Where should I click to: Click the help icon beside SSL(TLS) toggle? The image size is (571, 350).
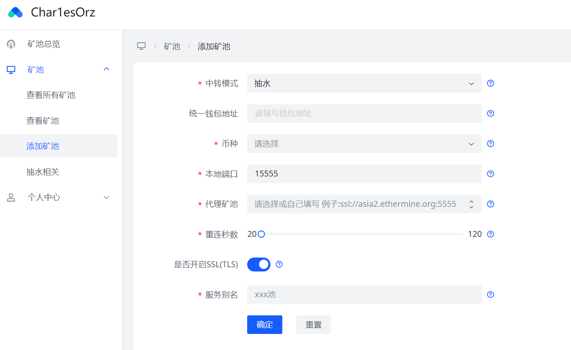point(279,264)
